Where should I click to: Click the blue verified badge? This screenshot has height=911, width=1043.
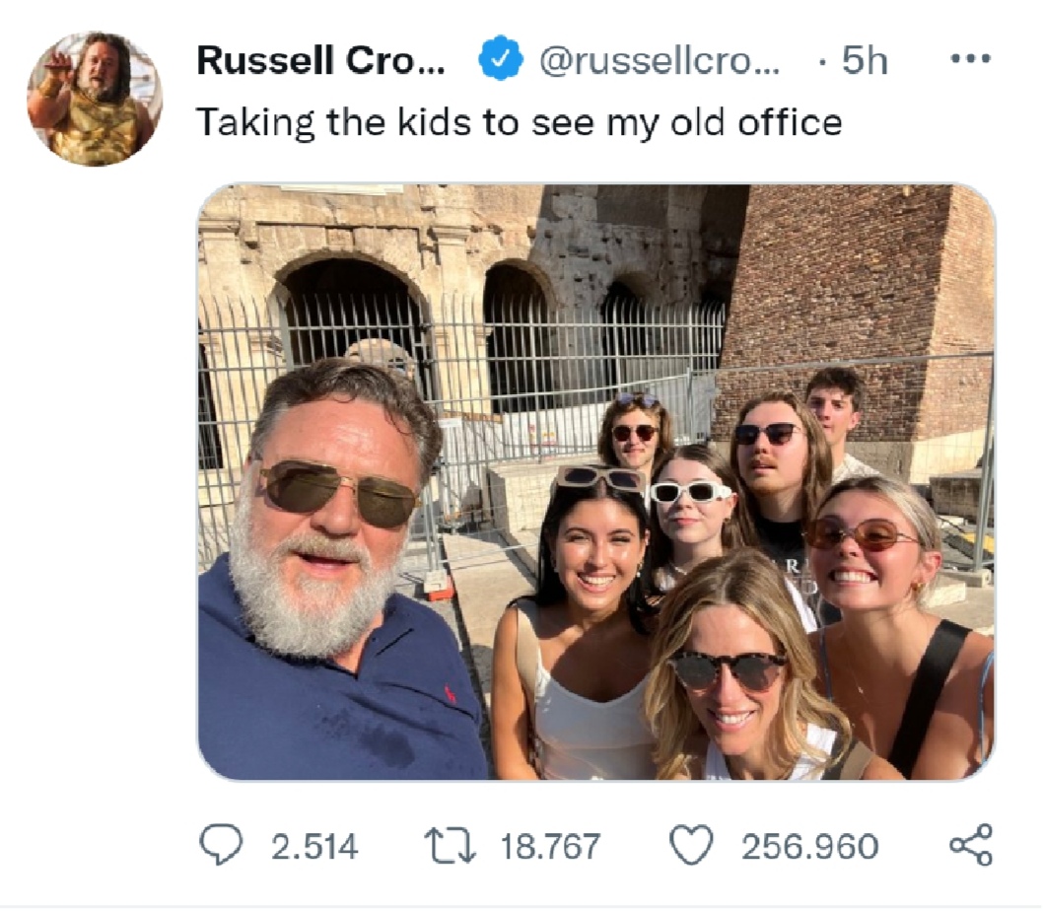point(501,62)
